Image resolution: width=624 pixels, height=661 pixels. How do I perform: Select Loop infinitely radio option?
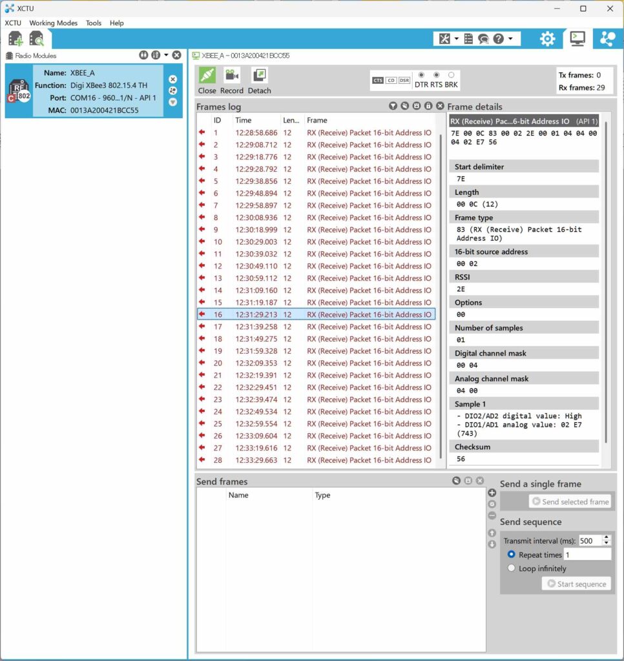512,568
